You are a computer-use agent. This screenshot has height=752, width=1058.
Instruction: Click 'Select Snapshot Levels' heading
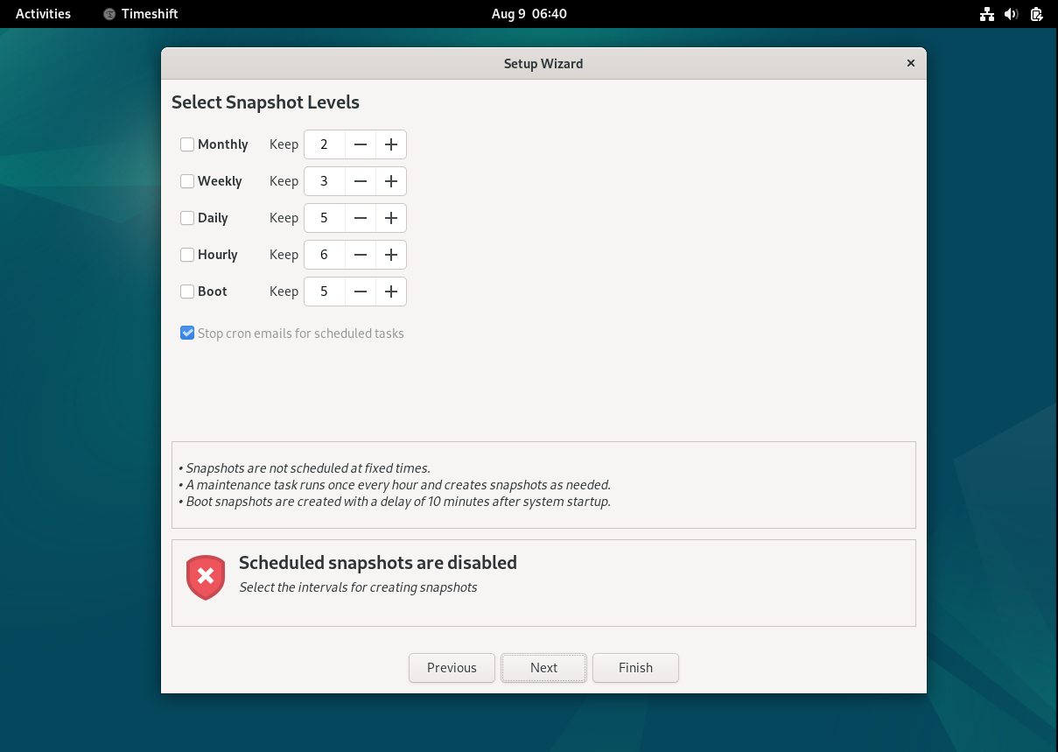coord(265,102)
